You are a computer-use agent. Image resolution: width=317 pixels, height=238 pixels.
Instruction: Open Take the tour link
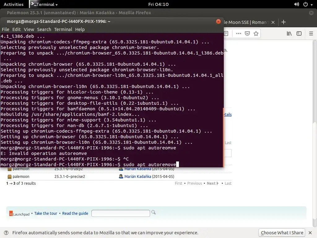tap(46, 213)
